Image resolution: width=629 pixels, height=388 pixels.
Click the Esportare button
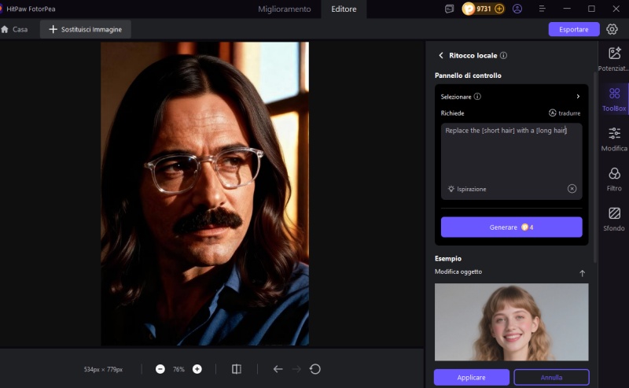pyautogui.click(x=573, y=29)
